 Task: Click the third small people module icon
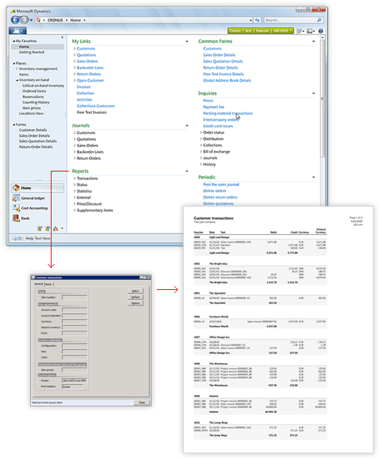[x=55, y=228]
